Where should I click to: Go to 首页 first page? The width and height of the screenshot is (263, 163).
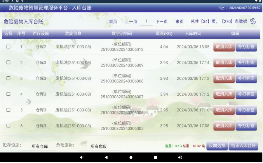click(113, 22)
